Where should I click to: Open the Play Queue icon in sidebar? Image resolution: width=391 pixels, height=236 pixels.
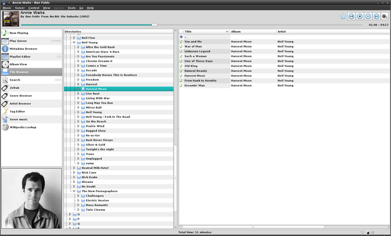[x=5, y=41]
